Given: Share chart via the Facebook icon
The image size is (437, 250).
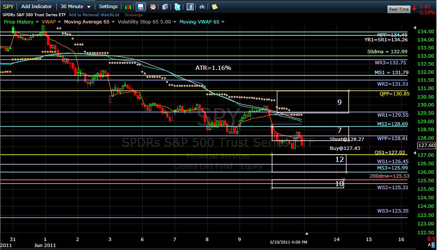Looking at the screenshot, I should pos(190,6).
